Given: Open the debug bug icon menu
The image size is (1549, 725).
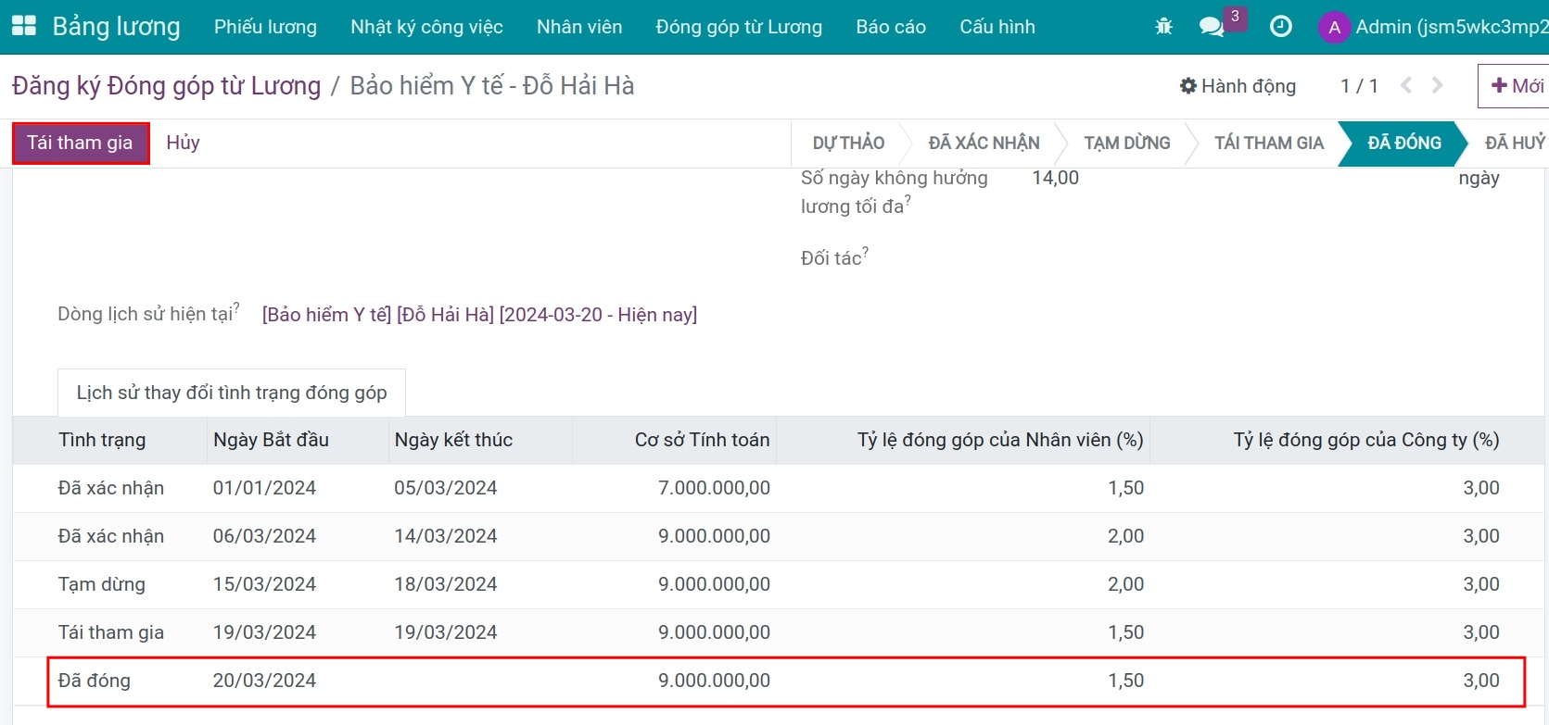Looking at the screenshot, I should pos(1163,27).
